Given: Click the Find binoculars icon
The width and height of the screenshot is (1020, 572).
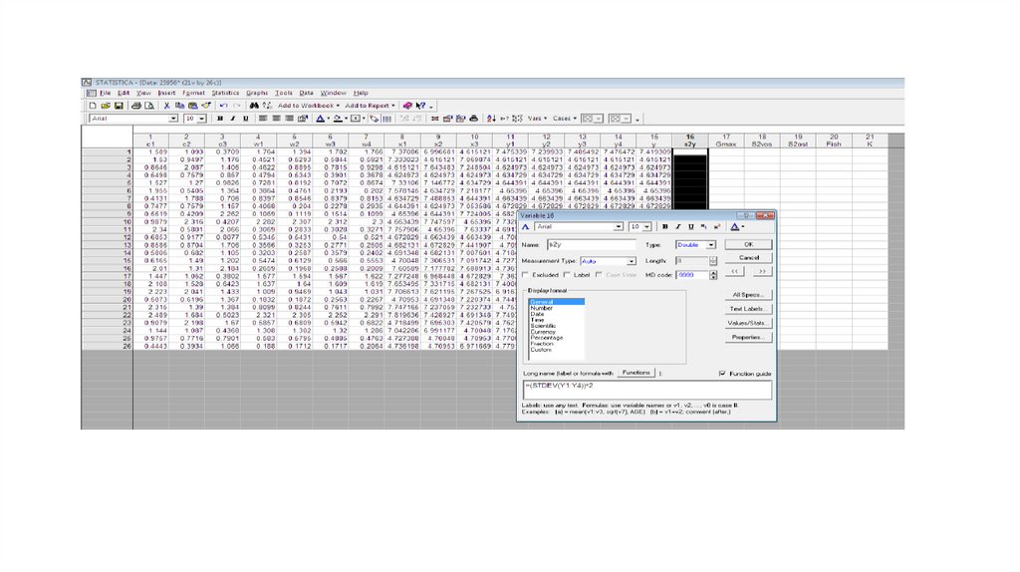Looking at the screenshot, I should click(255, 105).
